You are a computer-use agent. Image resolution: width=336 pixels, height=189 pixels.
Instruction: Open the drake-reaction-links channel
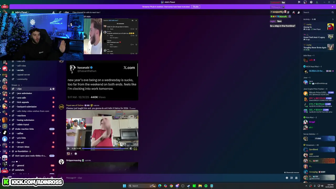pos(33,129)
